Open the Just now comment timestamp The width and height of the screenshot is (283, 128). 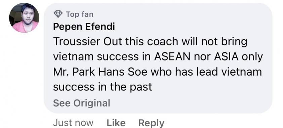click(x=73, y=123)
